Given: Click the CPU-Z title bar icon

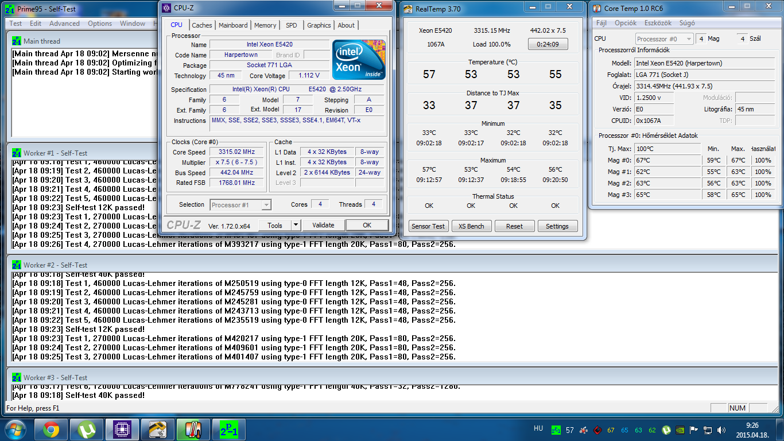Looking at the screenshot, I should click(x=166, y=8).
